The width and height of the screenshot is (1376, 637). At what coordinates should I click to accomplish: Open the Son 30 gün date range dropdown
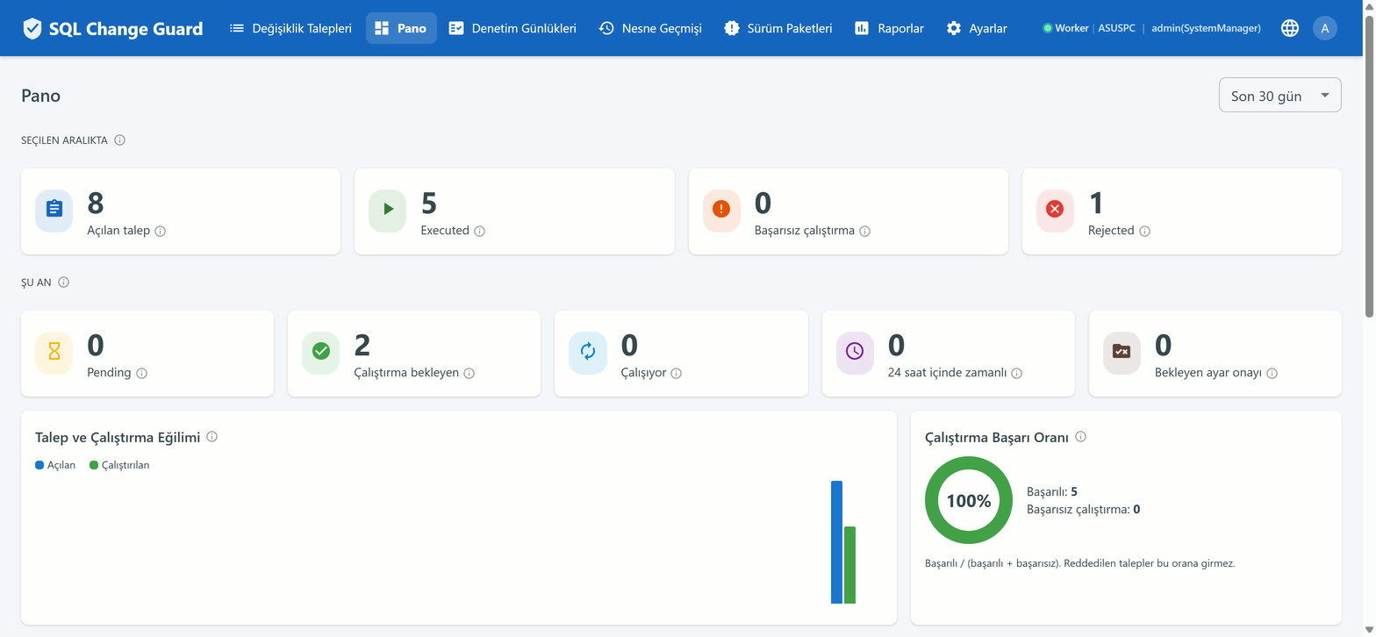click(x=1279, y=96)
